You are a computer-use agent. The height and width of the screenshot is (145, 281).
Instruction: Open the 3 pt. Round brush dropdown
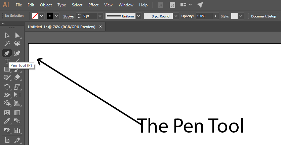pos(176,16)
